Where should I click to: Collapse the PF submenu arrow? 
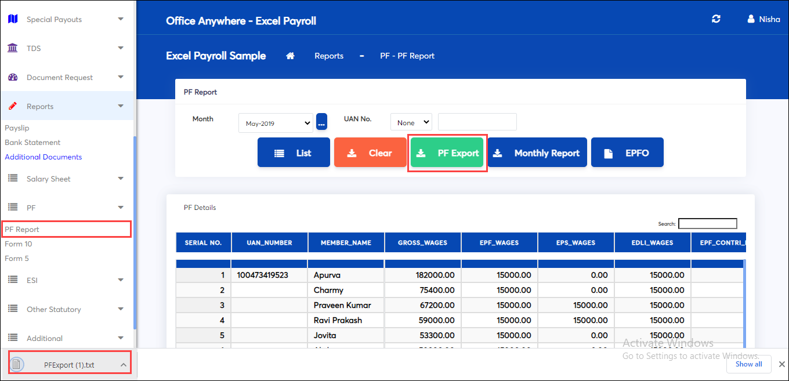tap(121, 207)
